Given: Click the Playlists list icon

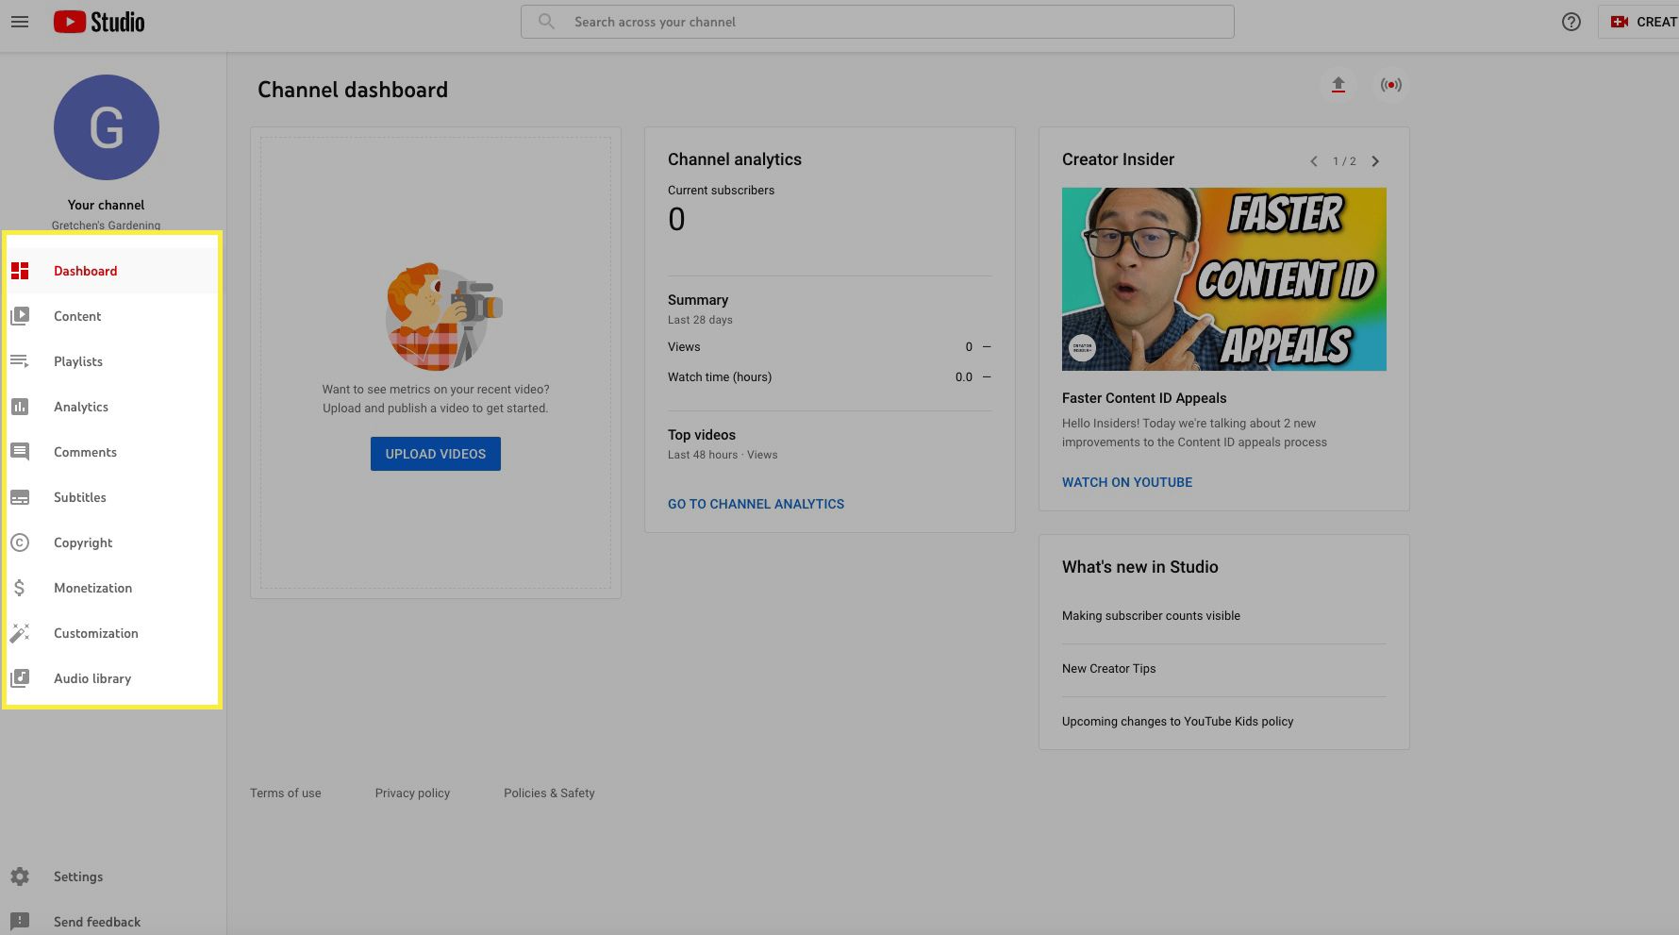Looking at the screenshot, I should (20, 361).
